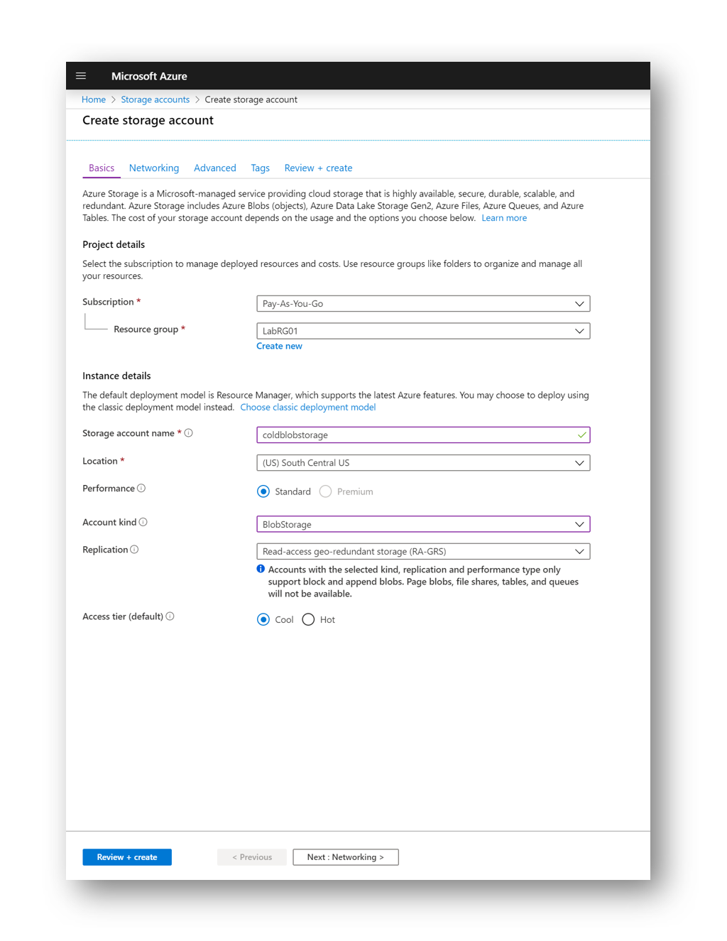This screenshot has width=727, height=941.
Task: Open the Learn more link
Action: (504, 218)
